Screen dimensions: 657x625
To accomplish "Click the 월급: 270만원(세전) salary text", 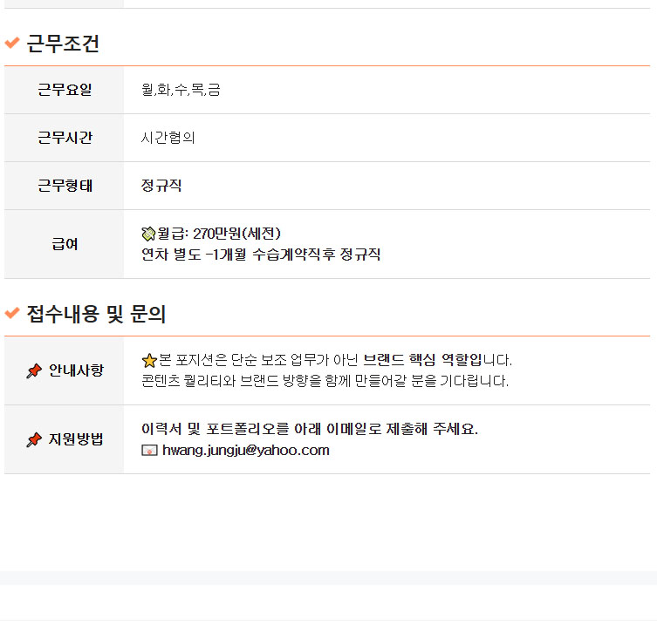I will (x=219, y=234).
